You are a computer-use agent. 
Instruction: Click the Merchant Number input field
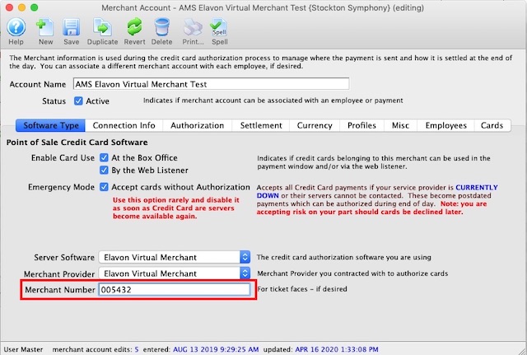pos(175,289)
